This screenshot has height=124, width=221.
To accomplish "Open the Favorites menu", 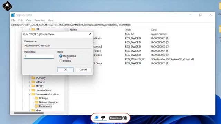I will (x=39, y=20).
